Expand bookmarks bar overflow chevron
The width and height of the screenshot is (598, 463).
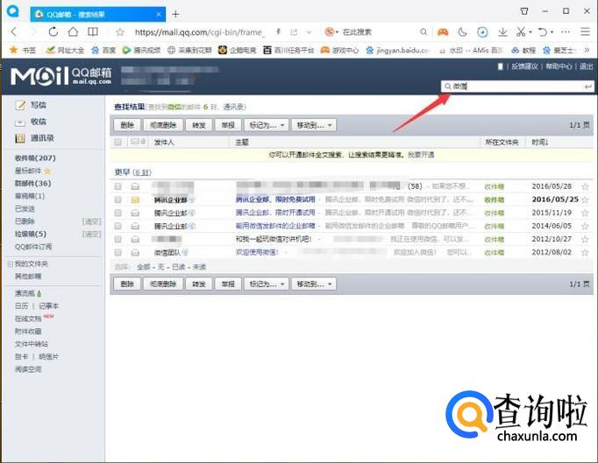point(587,50)
